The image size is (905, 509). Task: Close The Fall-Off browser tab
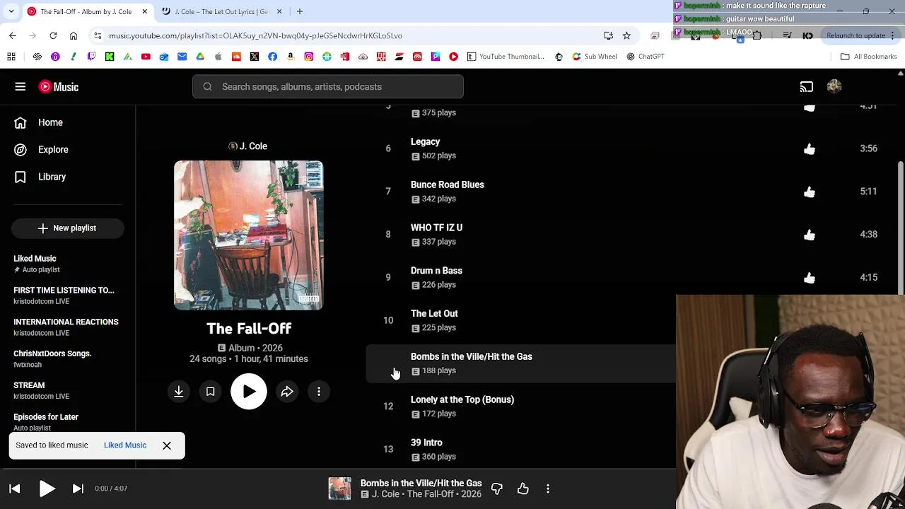click(145, 11)
